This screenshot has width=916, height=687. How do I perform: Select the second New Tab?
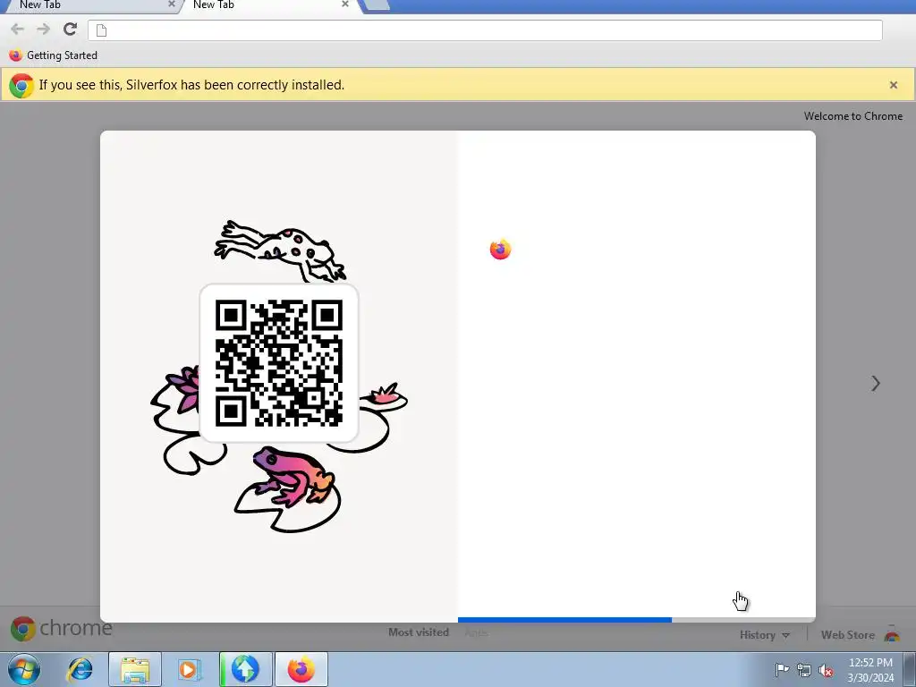coord(268,5)
